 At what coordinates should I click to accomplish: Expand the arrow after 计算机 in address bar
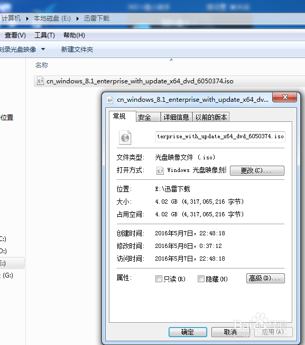[27, 18]
